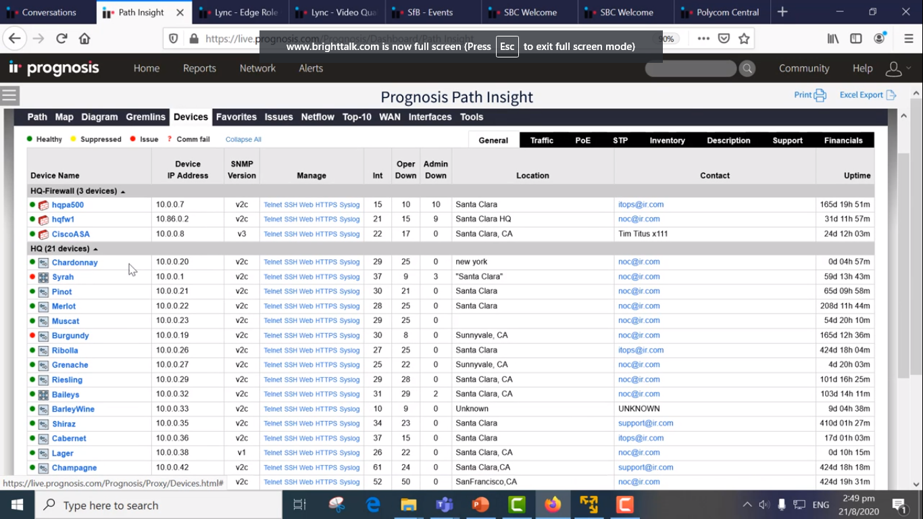Image resolution: width=923 pixels, height=519 pixels.
Task: Open the Reports menu
Action: [x=199, y=68]
